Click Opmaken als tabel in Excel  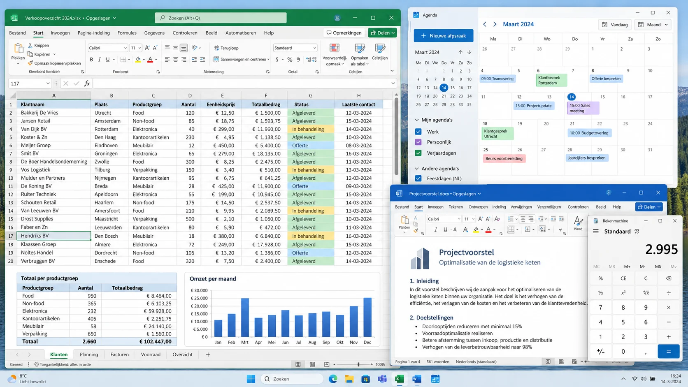(359, 55)
